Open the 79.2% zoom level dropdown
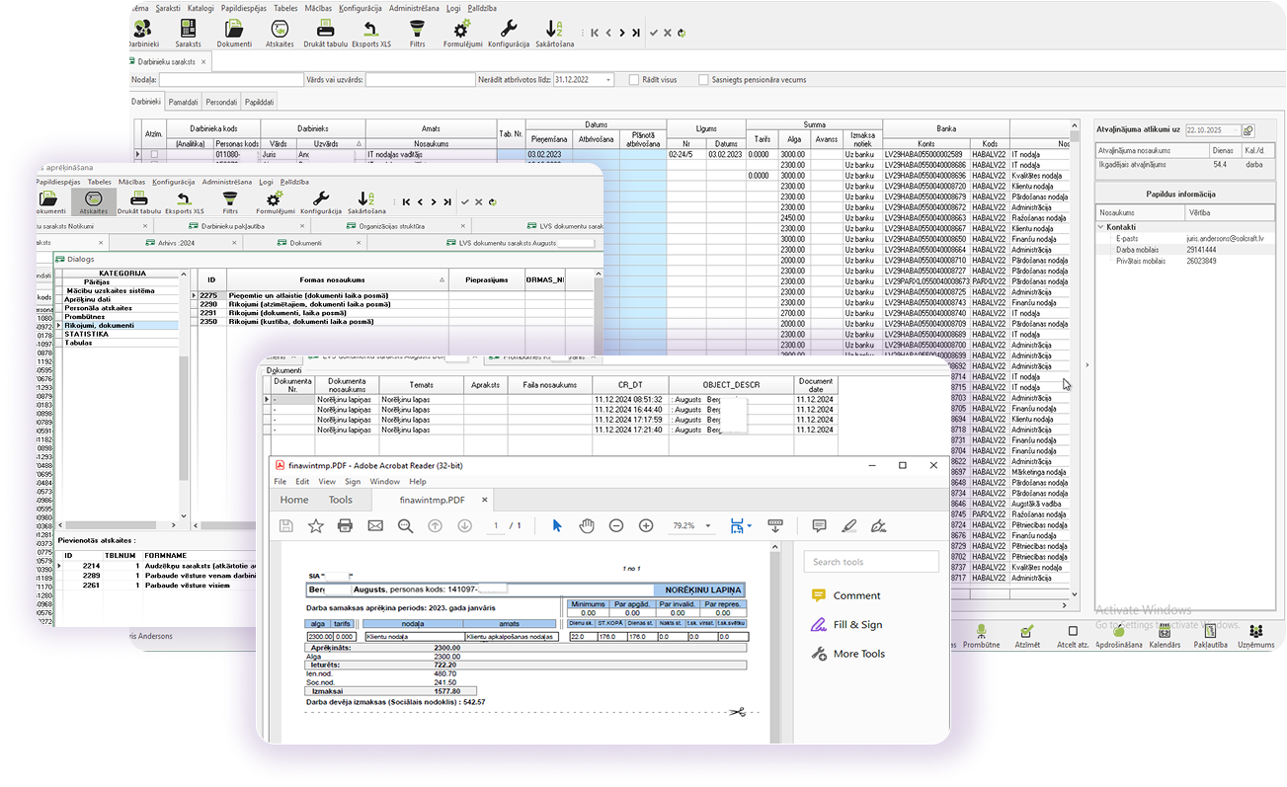The height and width of the screenshot is (787, 1287). click(710, 526)
